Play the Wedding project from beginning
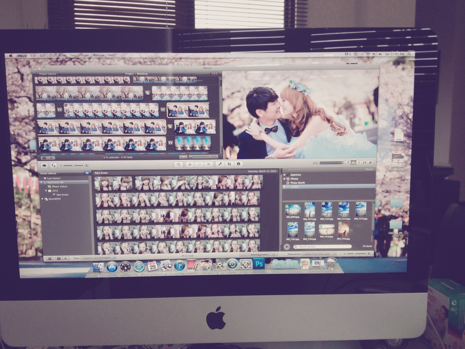This screenshot has height=349, width=465. [51, 158]
